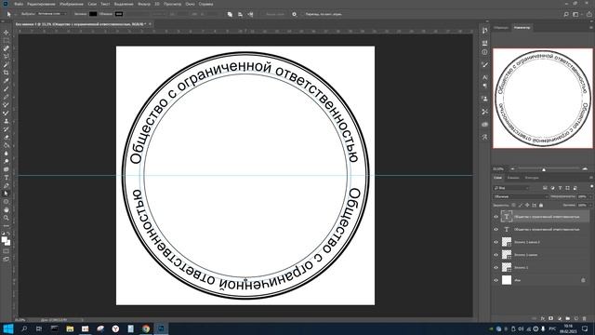595x335 pixels.
Task: Toggle layer filtering switch on or off
Action: tap(591, 187)
